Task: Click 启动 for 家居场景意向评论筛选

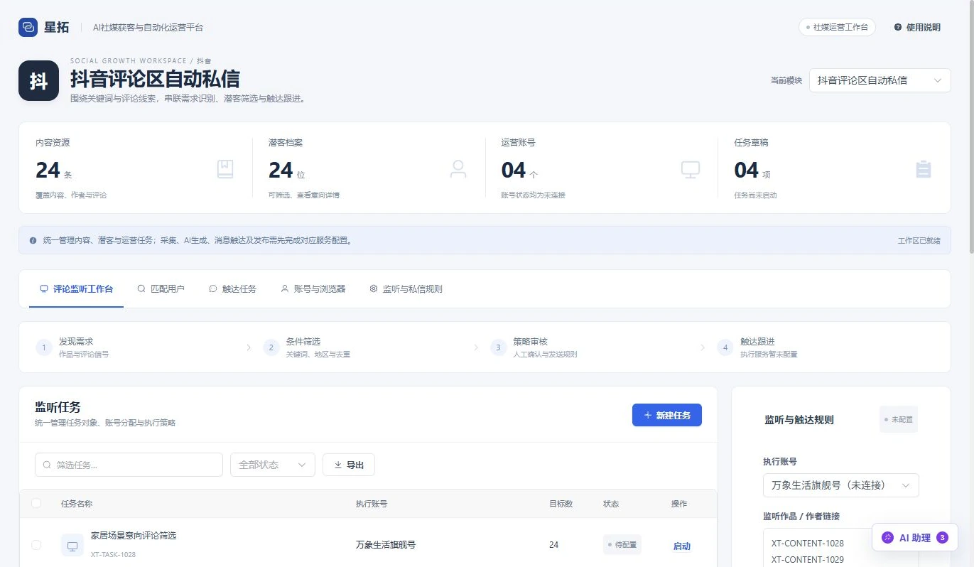Action: [682, 546]
